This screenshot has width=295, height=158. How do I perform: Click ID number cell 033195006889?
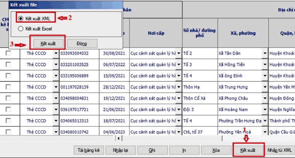pyautogui.click(x=79, y=76)
